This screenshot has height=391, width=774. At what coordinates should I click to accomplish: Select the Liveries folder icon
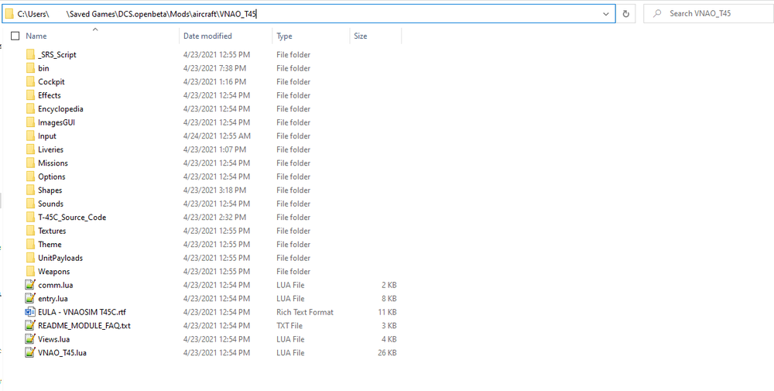pos(30,149)
